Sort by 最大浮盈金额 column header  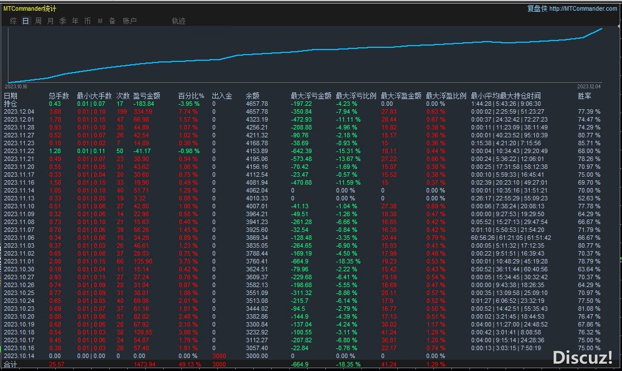pos(401,96)
